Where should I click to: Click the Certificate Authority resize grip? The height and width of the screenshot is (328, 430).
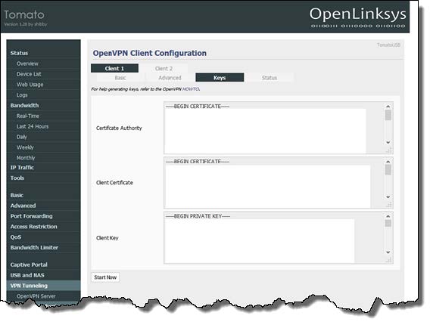coord(389,150)
